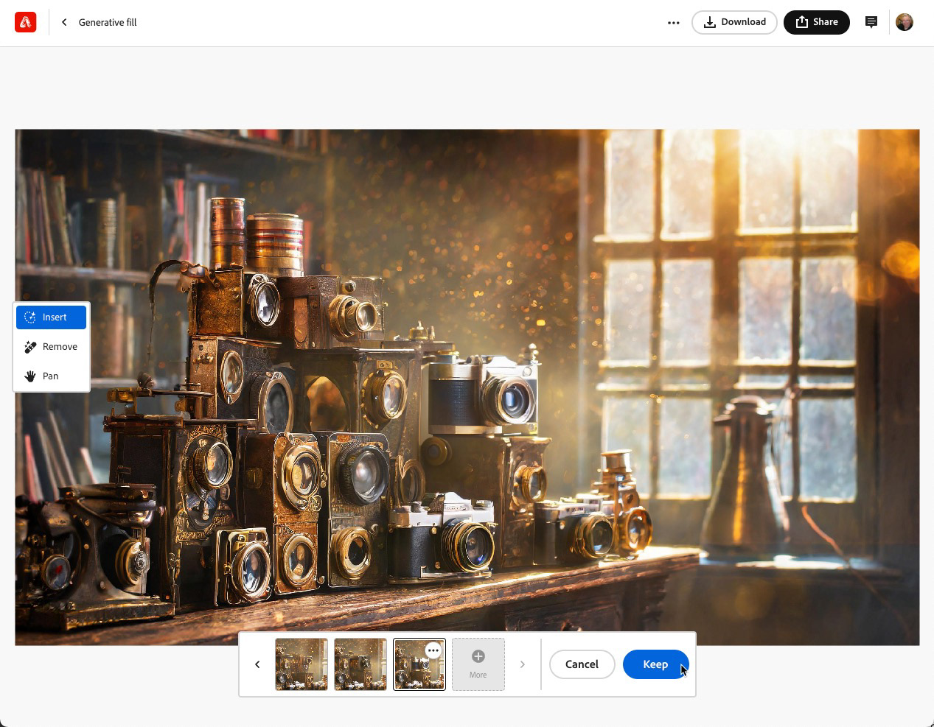Open options on the selected variation thumbnail

[x=433, y=650]
